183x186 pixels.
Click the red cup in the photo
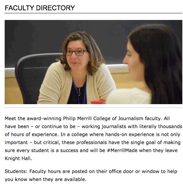pos(98,102)
